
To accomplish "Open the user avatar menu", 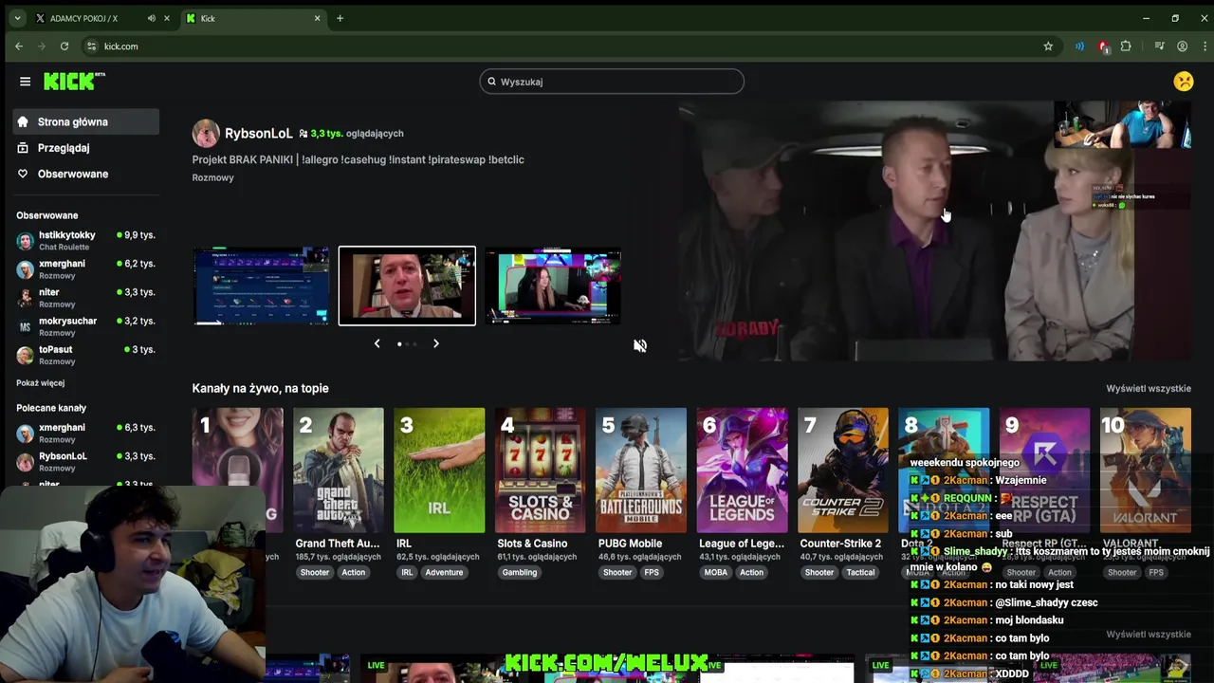I will (x=1184, y=82).
